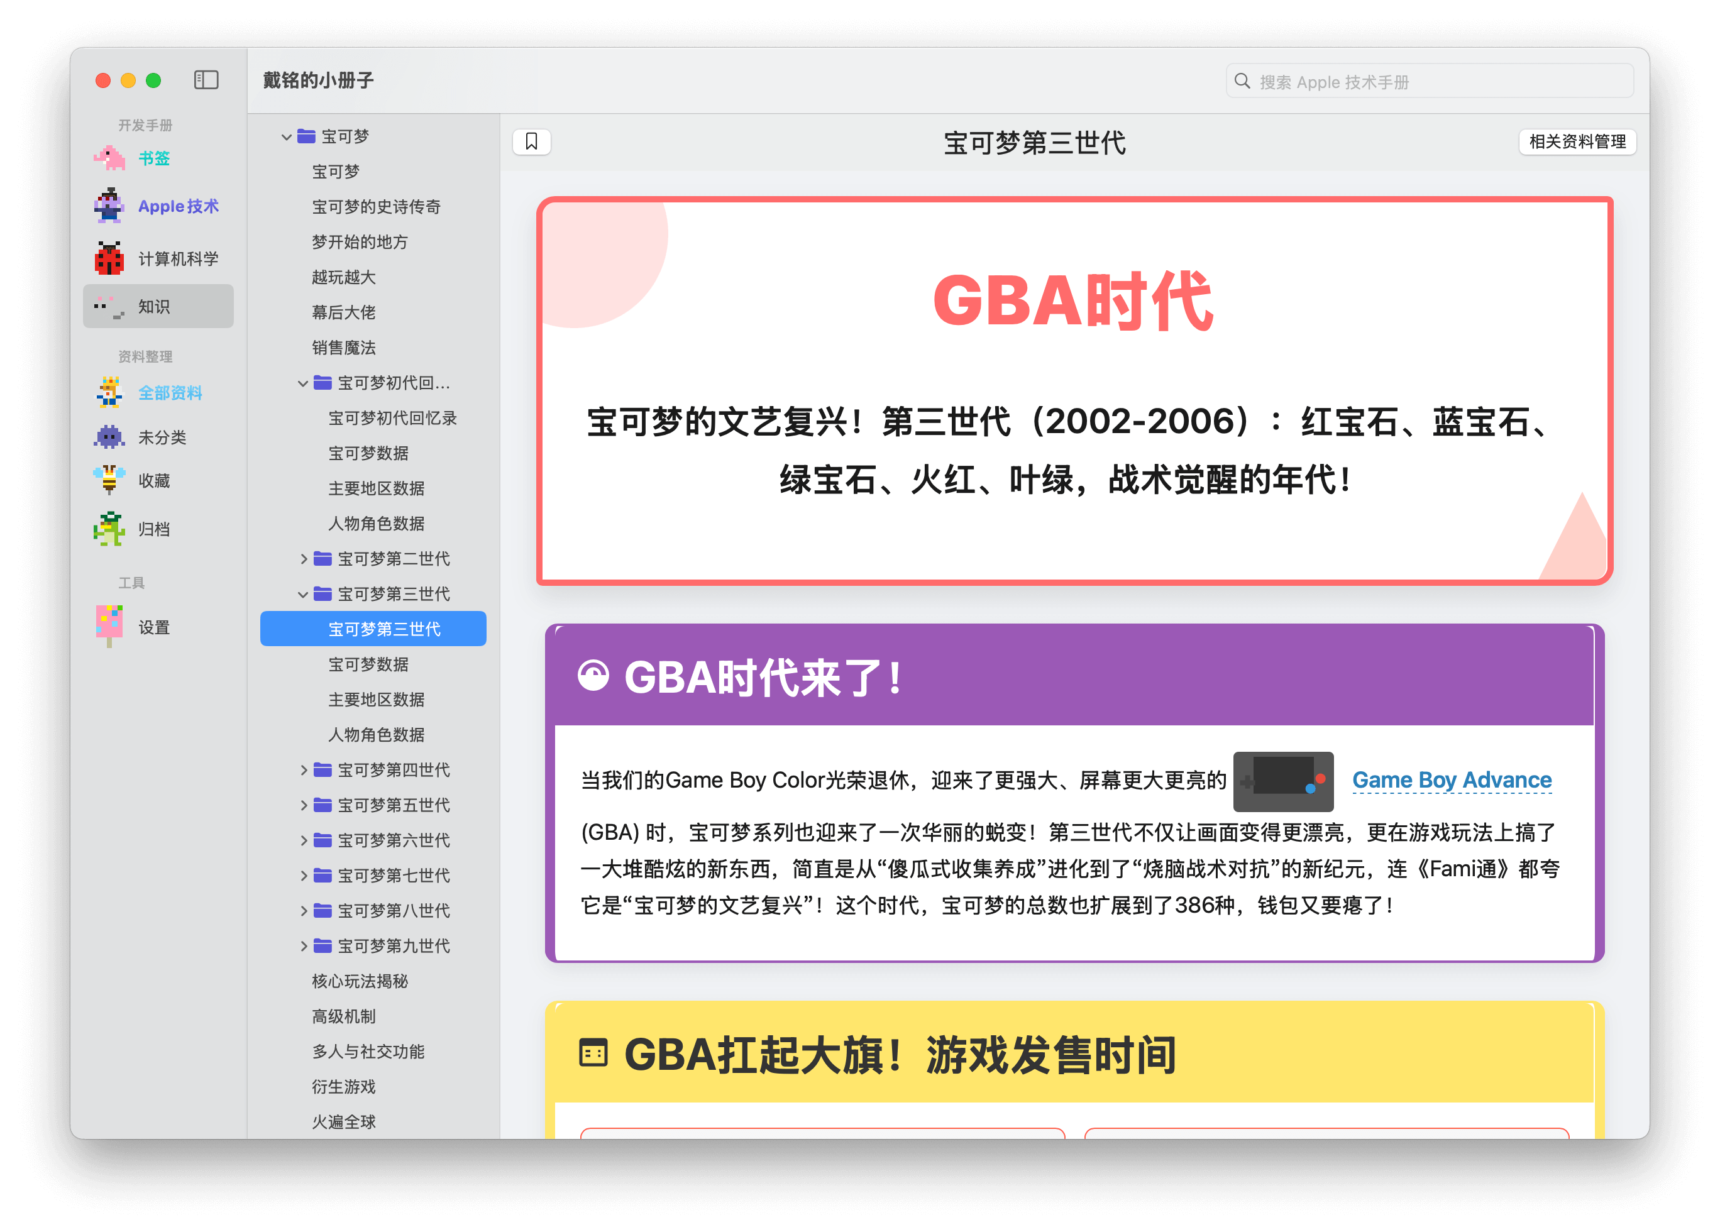Collapse the 宝可梦 root folder chevron
This screenshot has width=1720, height=1232.
[x=287, y=136]
